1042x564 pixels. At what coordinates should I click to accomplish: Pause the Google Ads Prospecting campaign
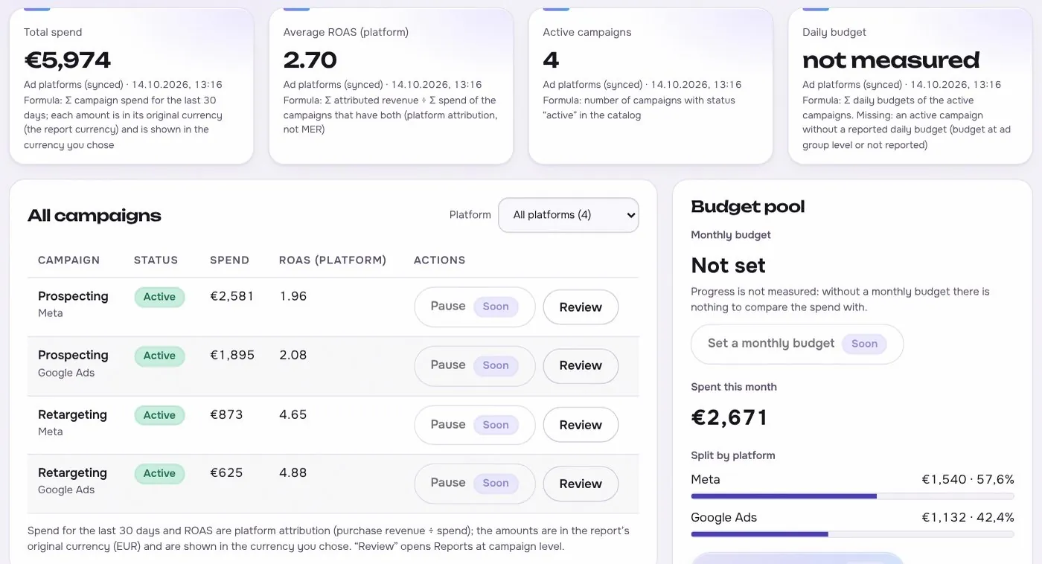475,365
